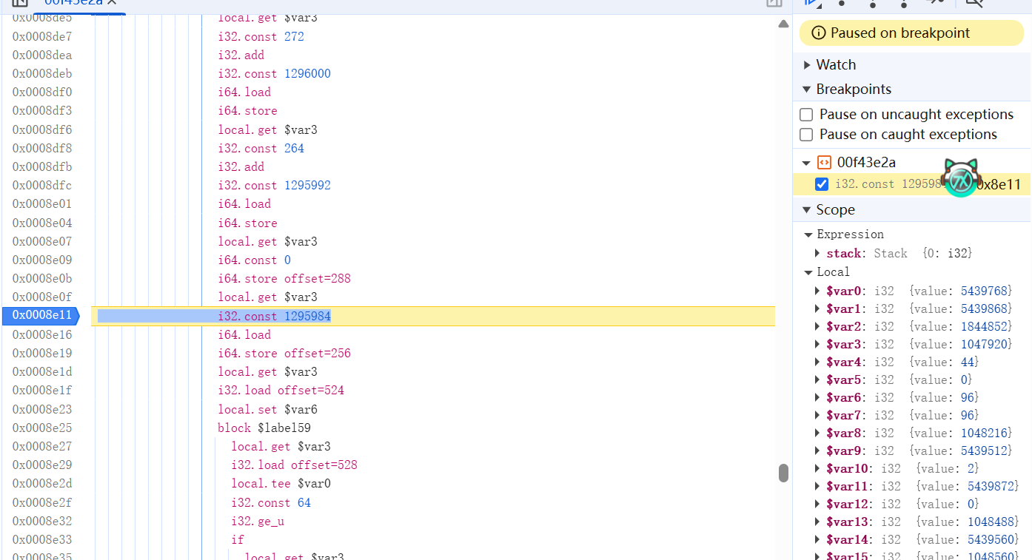
Task: Expand the Watch section
Action: click(x=807, y=65)
